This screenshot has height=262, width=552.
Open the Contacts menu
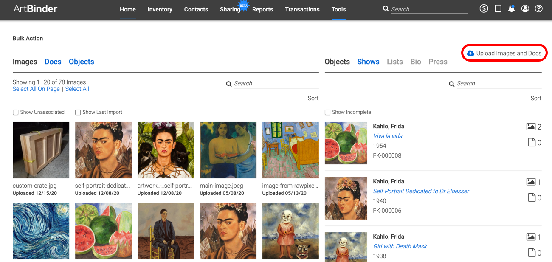[x=196, y=9]
